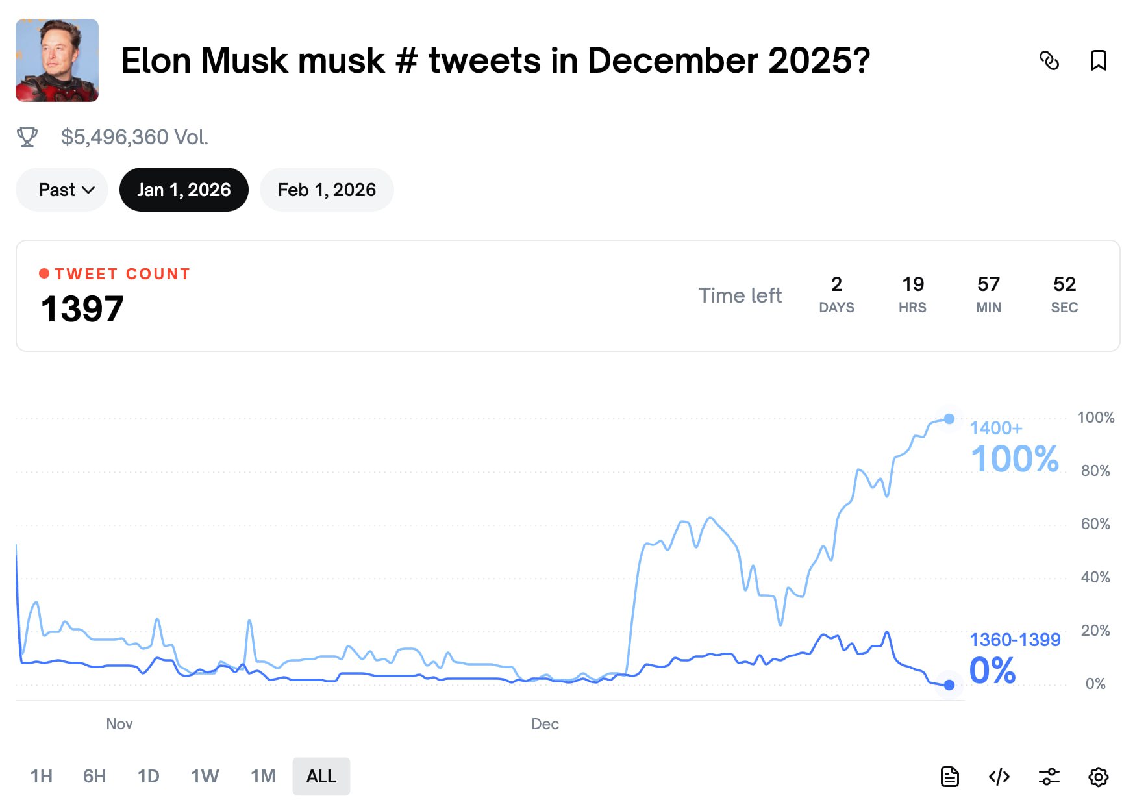
Task: Set chart range to 1D
Action: point(148,776)
